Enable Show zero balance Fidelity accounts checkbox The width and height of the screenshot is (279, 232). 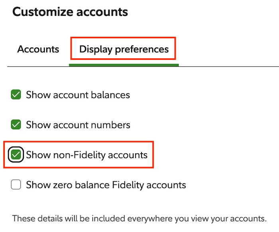click(x=16, y=184)
